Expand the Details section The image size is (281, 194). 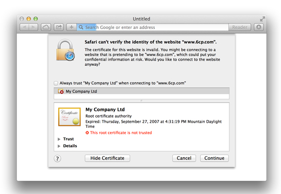tap(59, 146)
